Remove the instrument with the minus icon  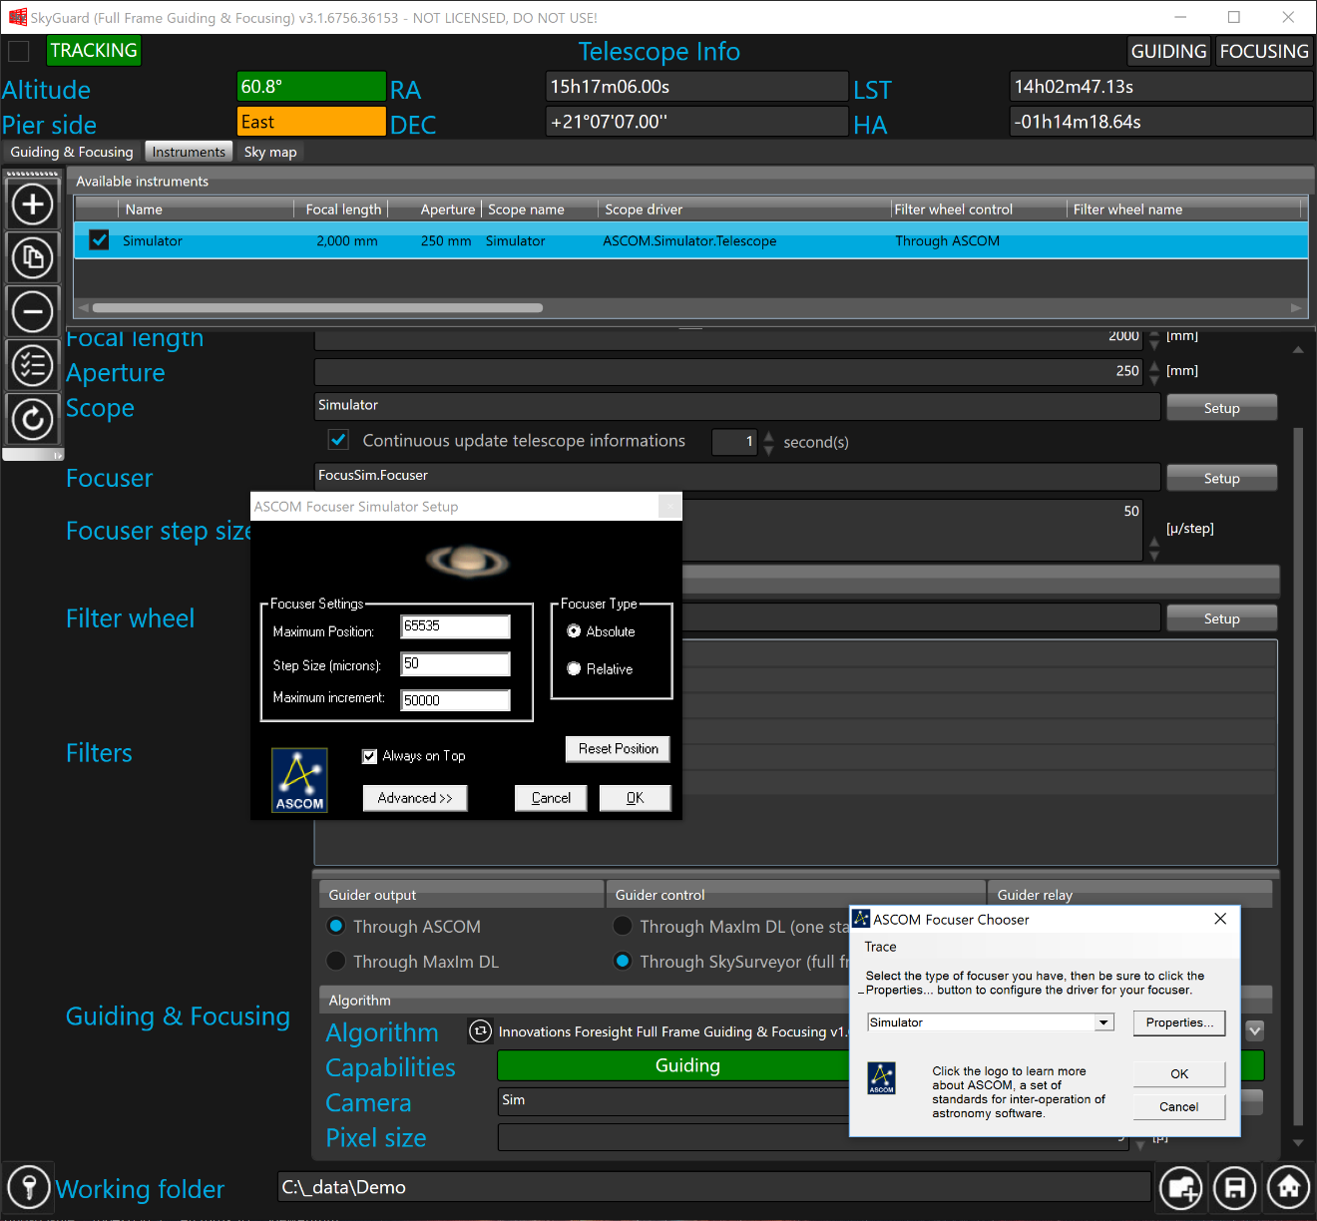(32, 312)
